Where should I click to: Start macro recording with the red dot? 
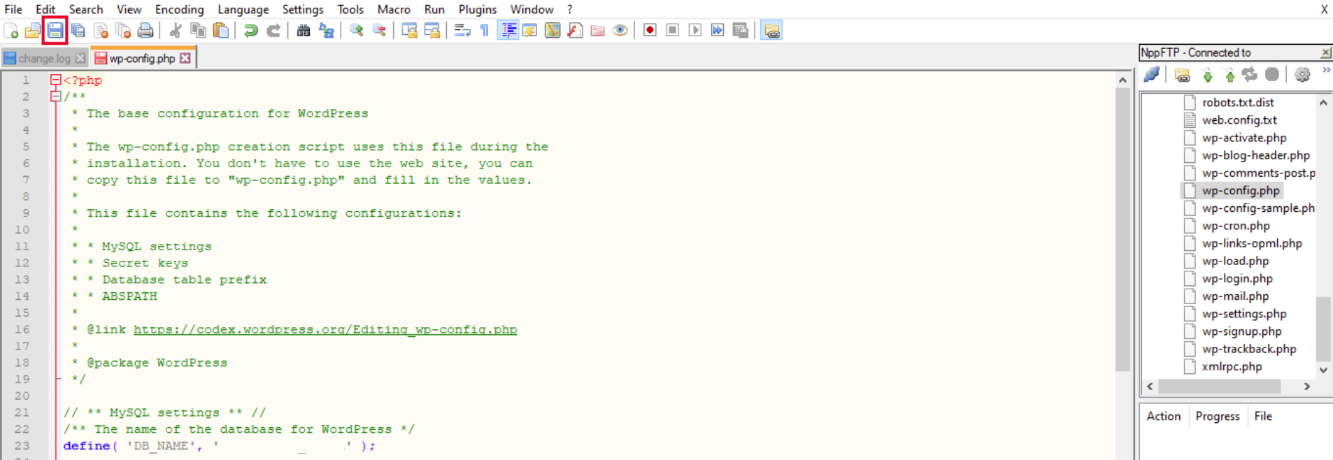pyautogui.click(x=650, y=30)
